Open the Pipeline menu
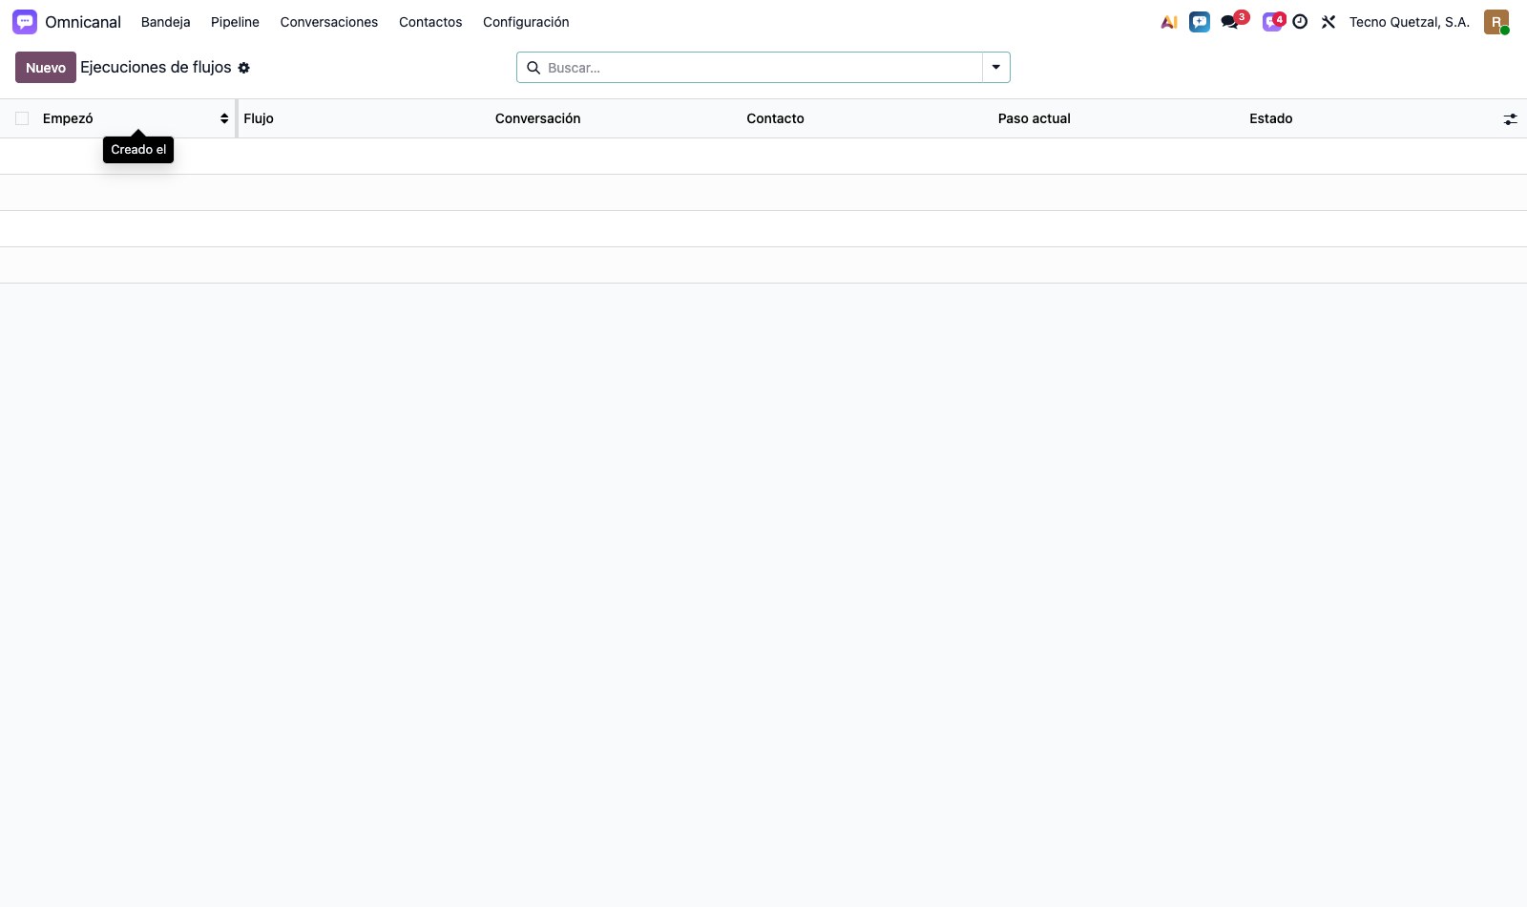 [235, 22]
